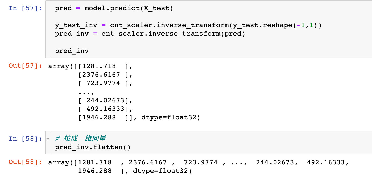The width and height of the screenshot is (372, 180).
Task: Click the standalone pred_inv line ending cell 57
Action: tap(72, 51)
